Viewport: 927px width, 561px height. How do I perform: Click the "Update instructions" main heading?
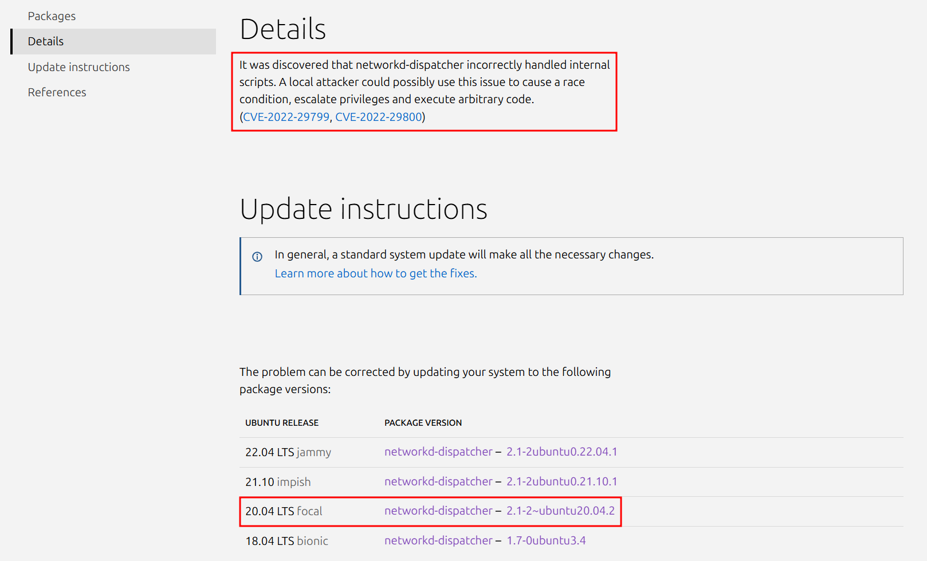coord(363,209)
